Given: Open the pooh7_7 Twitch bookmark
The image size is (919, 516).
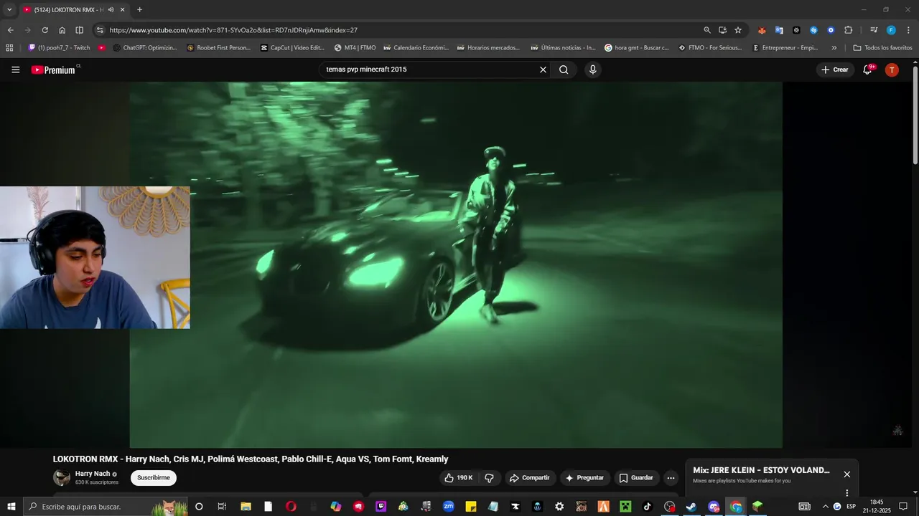Looking at the screenshot, I should tap(59, 48).
